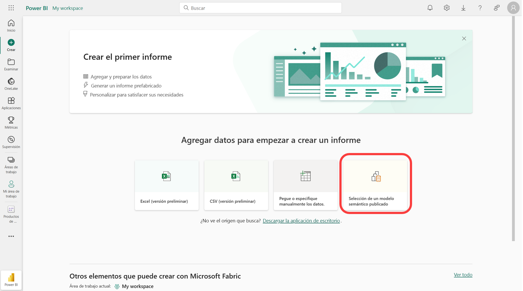Screen dimensions: 523x291
Task: Click the Ver todo link
Action: click(463, 275)
